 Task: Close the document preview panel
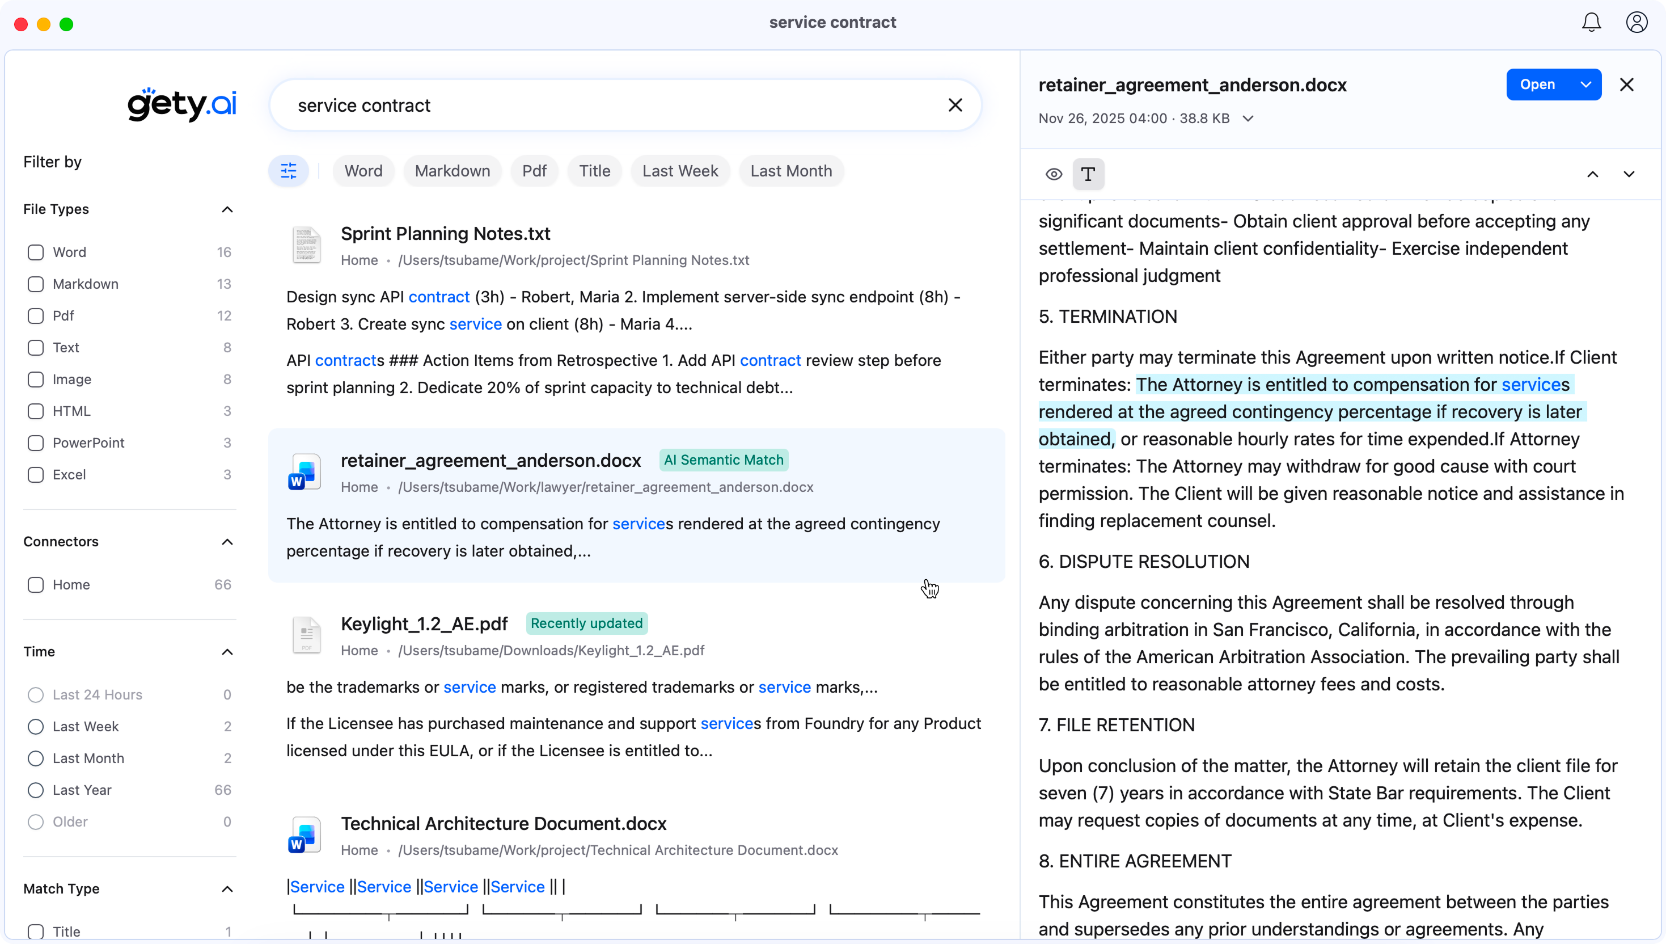(1626, 85)
